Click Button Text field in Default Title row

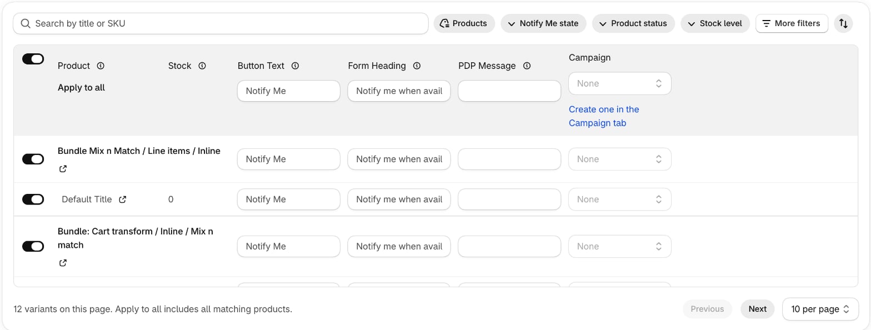click(288, 199)
